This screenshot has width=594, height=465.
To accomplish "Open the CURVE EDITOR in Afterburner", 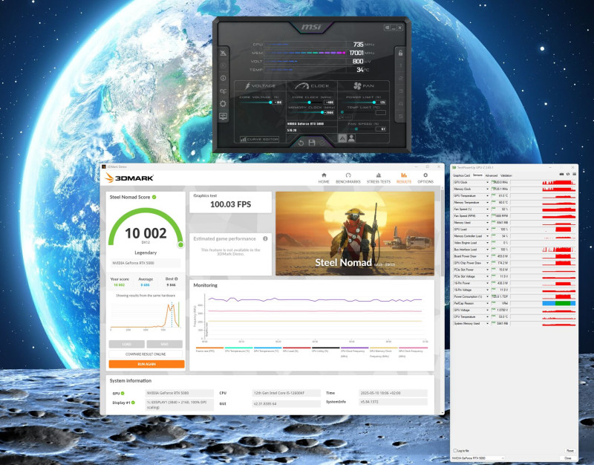I will point(259,139).
